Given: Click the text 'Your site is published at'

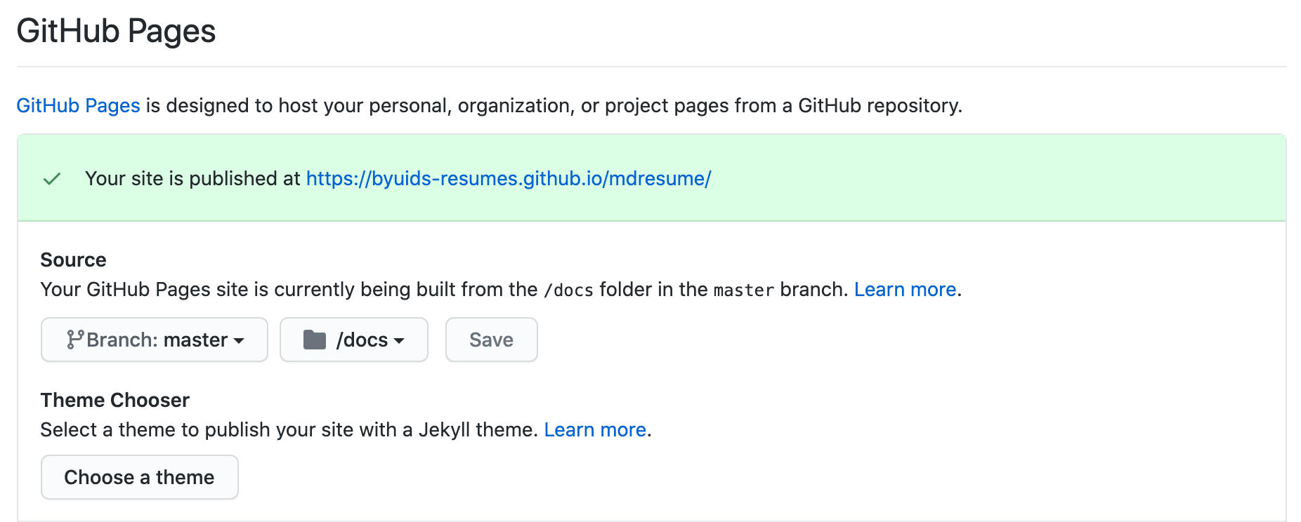Looking at the screenshot, I should (193, 178).
